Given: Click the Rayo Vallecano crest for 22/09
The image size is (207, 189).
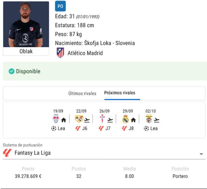Looking at the screenshot, I should pos(79,119).
